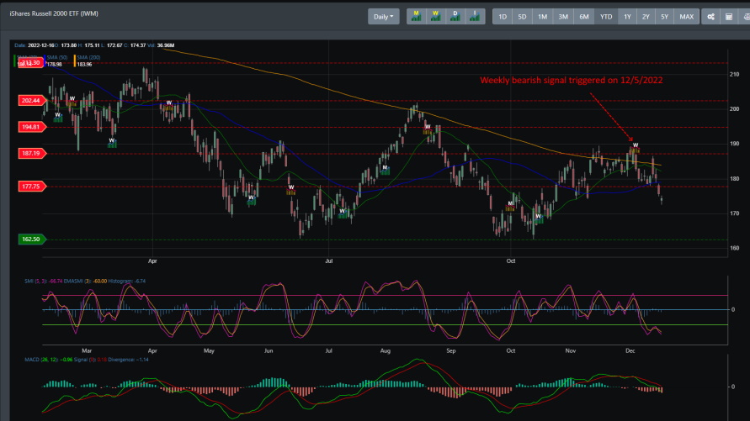Screen dimensions: 750x421
Task: Select the 6M range tab
Action: (583, 17)
